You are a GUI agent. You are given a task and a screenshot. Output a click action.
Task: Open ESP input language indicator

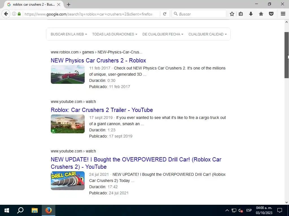point(249,210)
